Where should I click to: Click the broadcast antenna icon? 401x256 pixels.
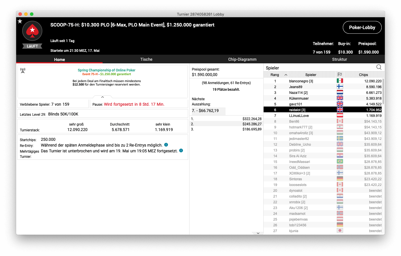click(x=23, y=71)
